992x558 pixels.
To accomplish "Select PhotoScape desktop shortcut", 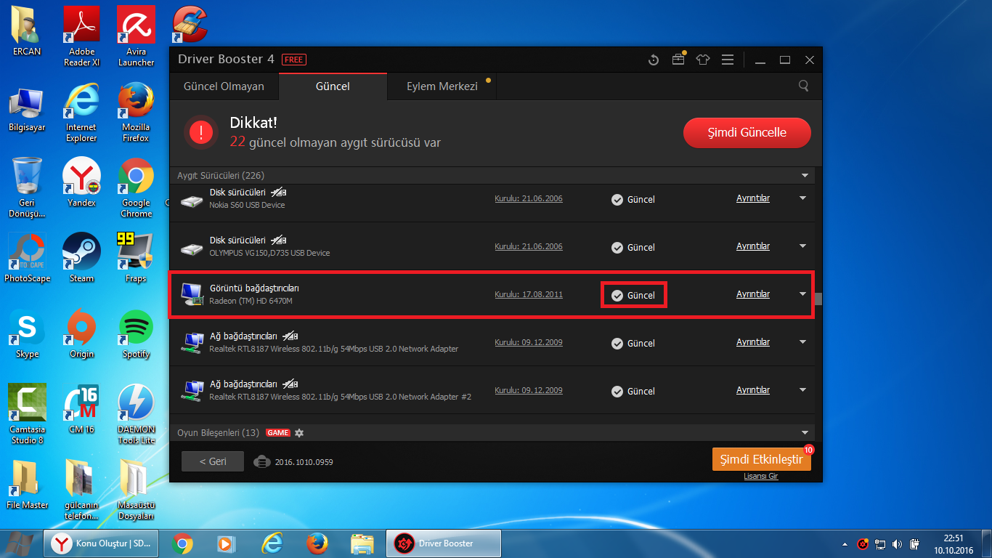I will pyautogui.click(x=27, y=258).
